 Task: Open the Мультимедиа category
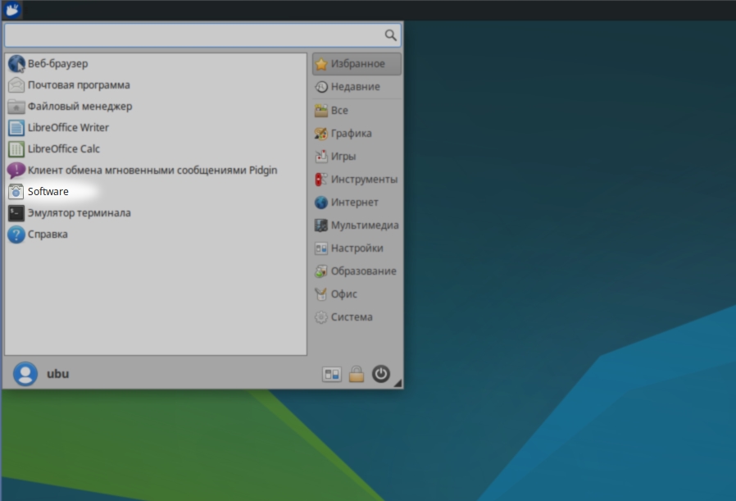[357, 225]
